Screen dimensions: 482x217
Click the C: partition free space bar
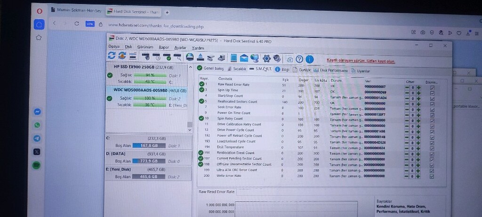pyautogui.click(x=149, y=146)
